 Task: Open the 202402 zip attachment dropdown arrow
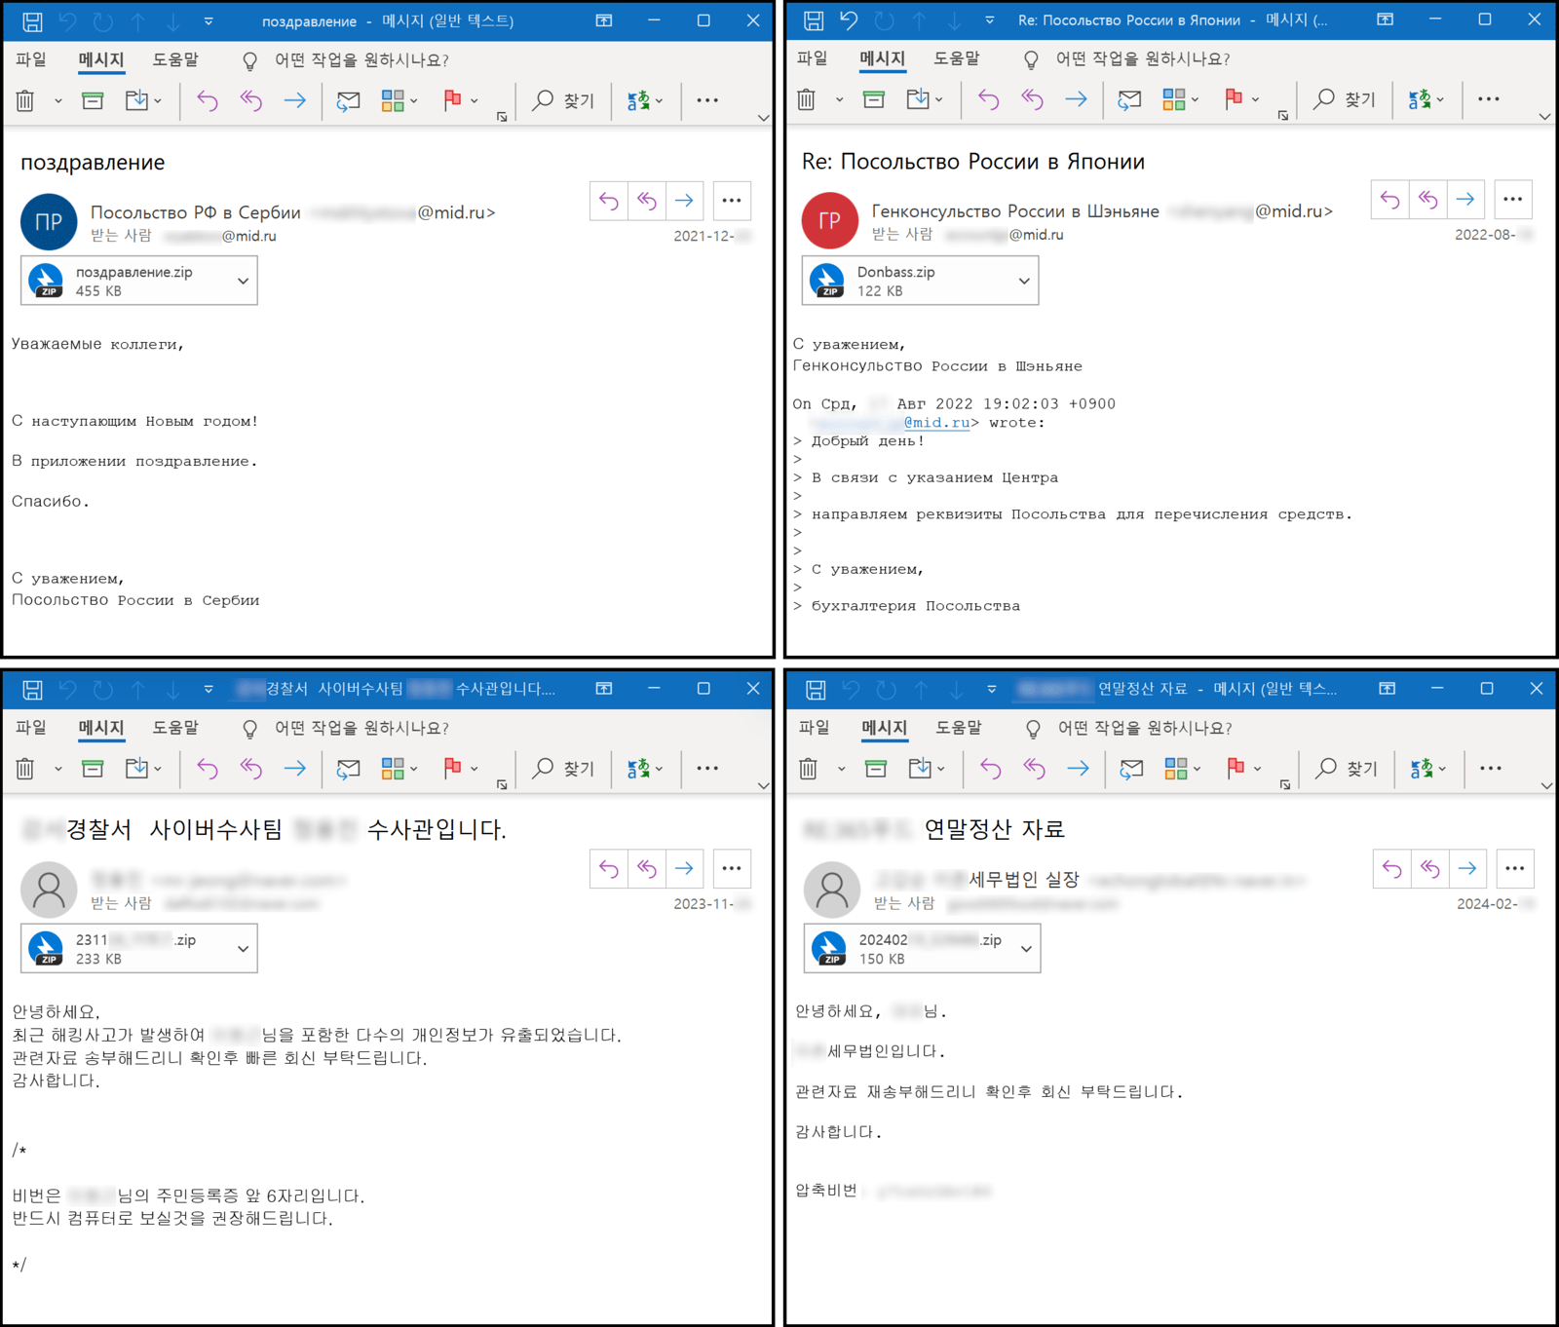(x=1026, y=948)
